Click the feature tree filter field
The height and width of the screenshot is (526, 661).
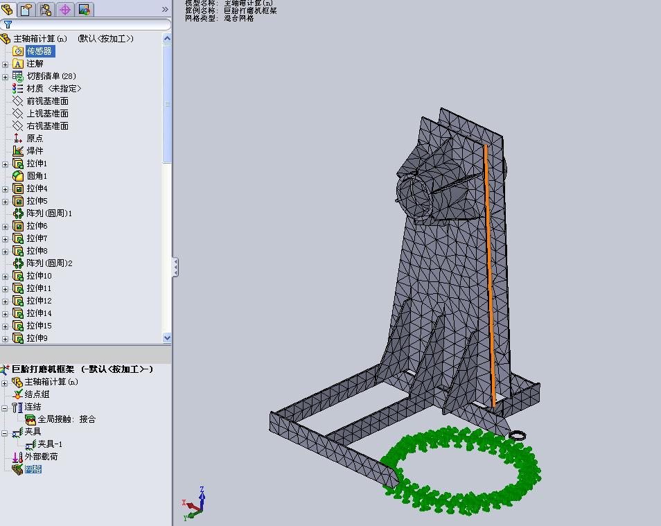(x=86, y=24)
